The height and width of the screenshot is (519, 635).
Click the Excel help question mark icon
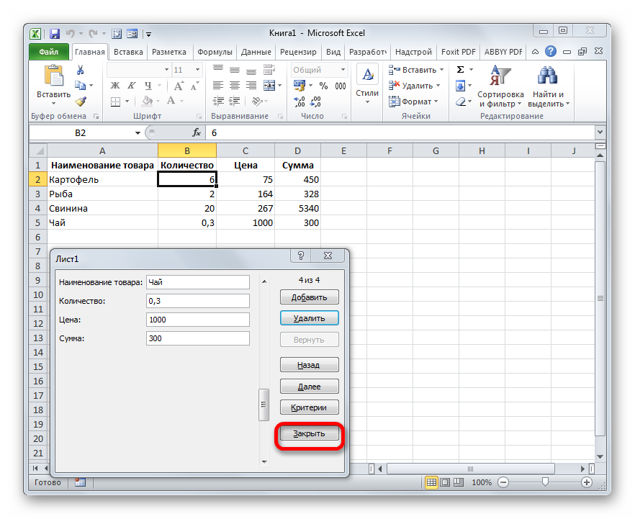coord(551,52)
